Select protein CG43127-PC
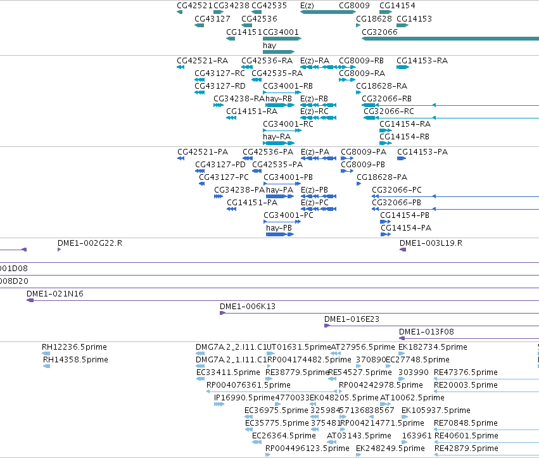This screenshot has width=539, height=458. tap(224, 177)
